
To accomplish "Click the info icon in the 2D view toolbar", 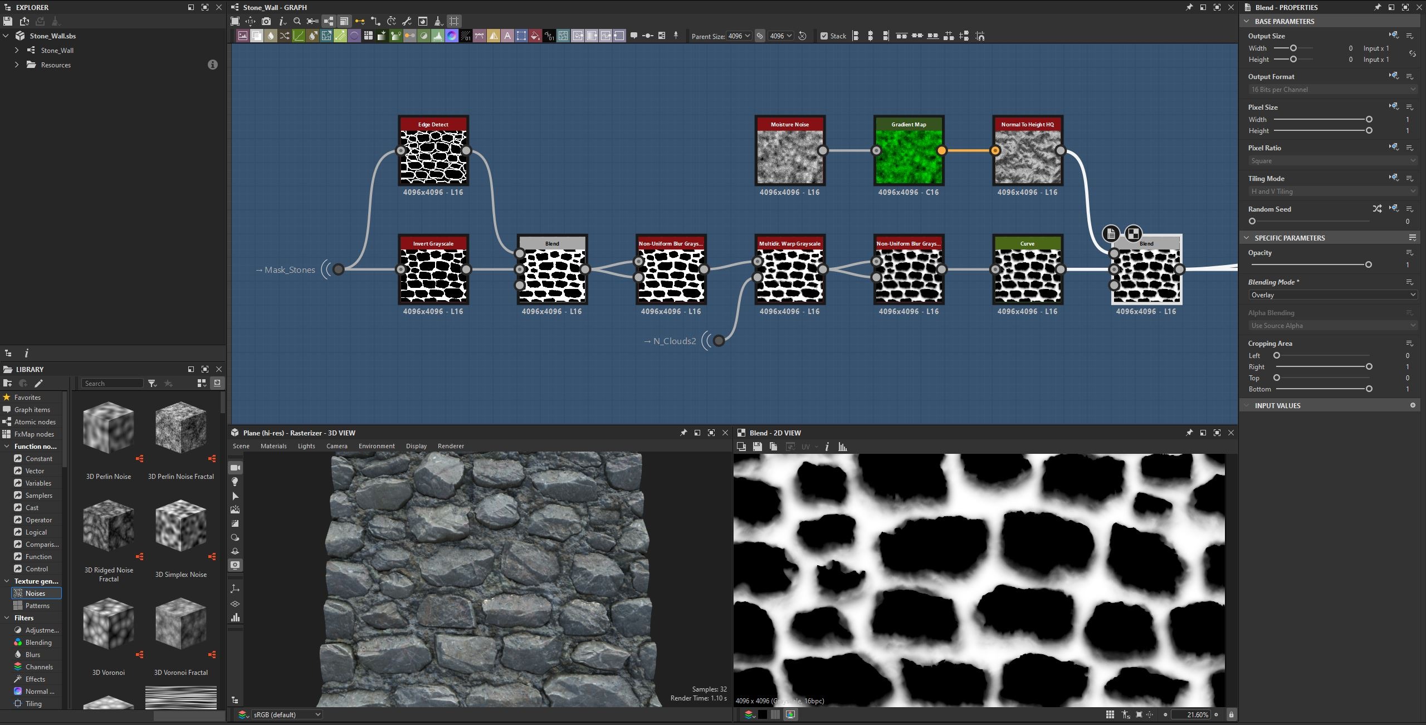I will [827, 447].
